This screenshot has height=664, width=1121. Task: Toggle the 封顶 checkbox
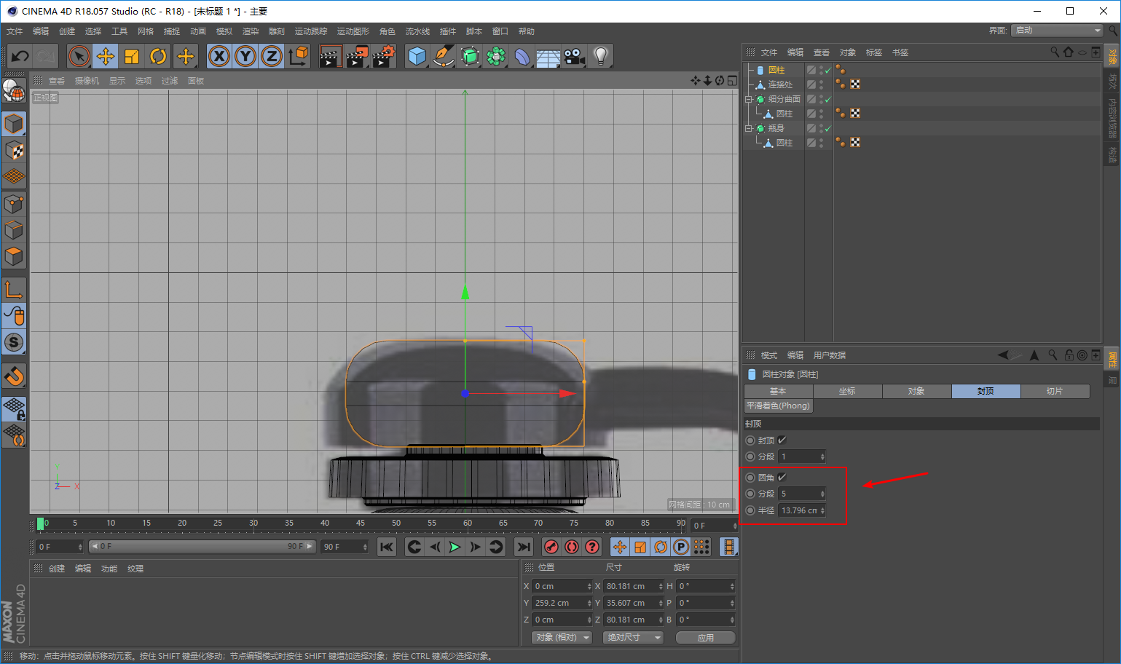tap(782, 440)
